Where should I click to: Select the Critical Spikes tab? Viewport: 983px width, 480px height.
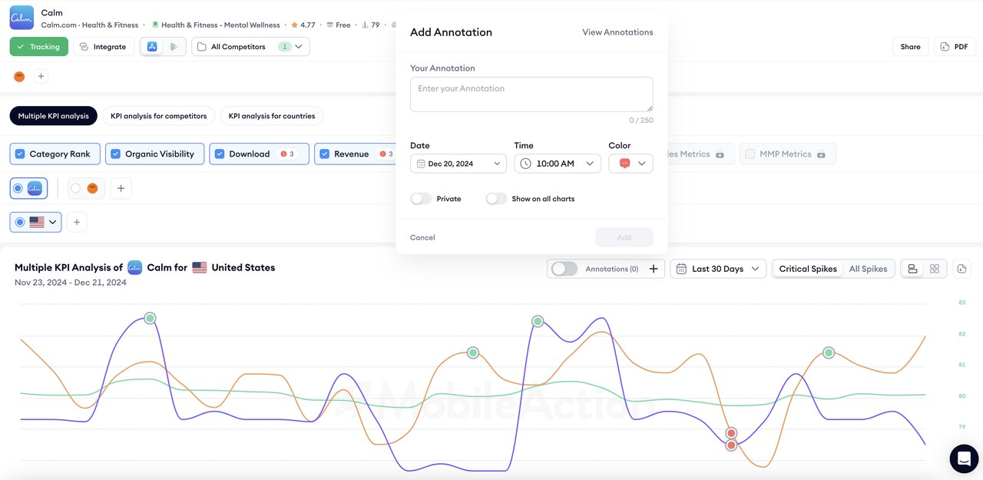click(808, 269)
